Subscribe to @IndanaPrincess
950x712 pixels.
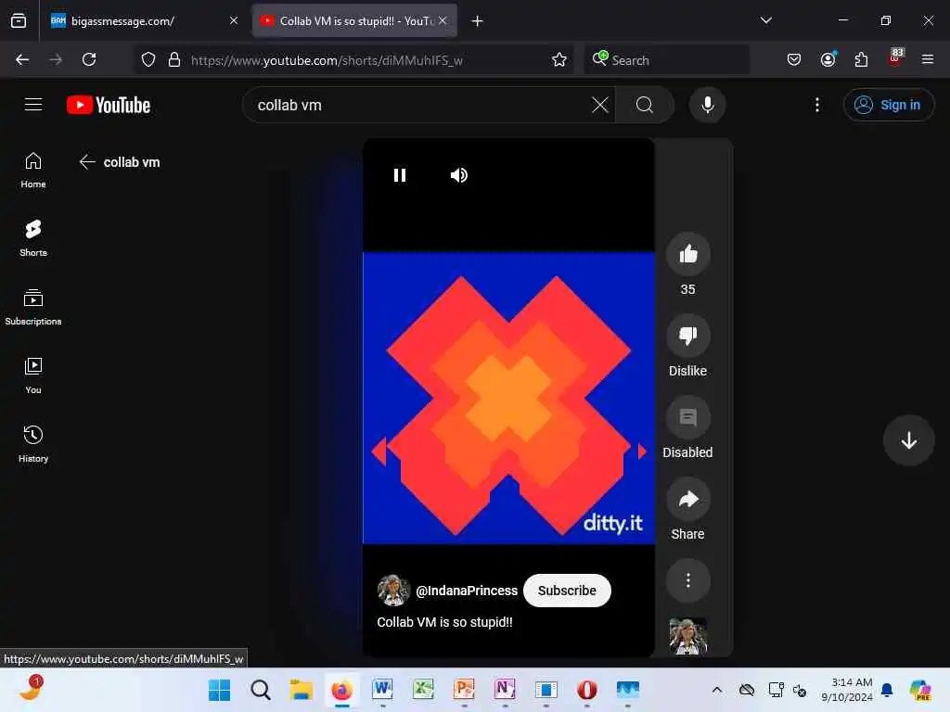[567, 591]
